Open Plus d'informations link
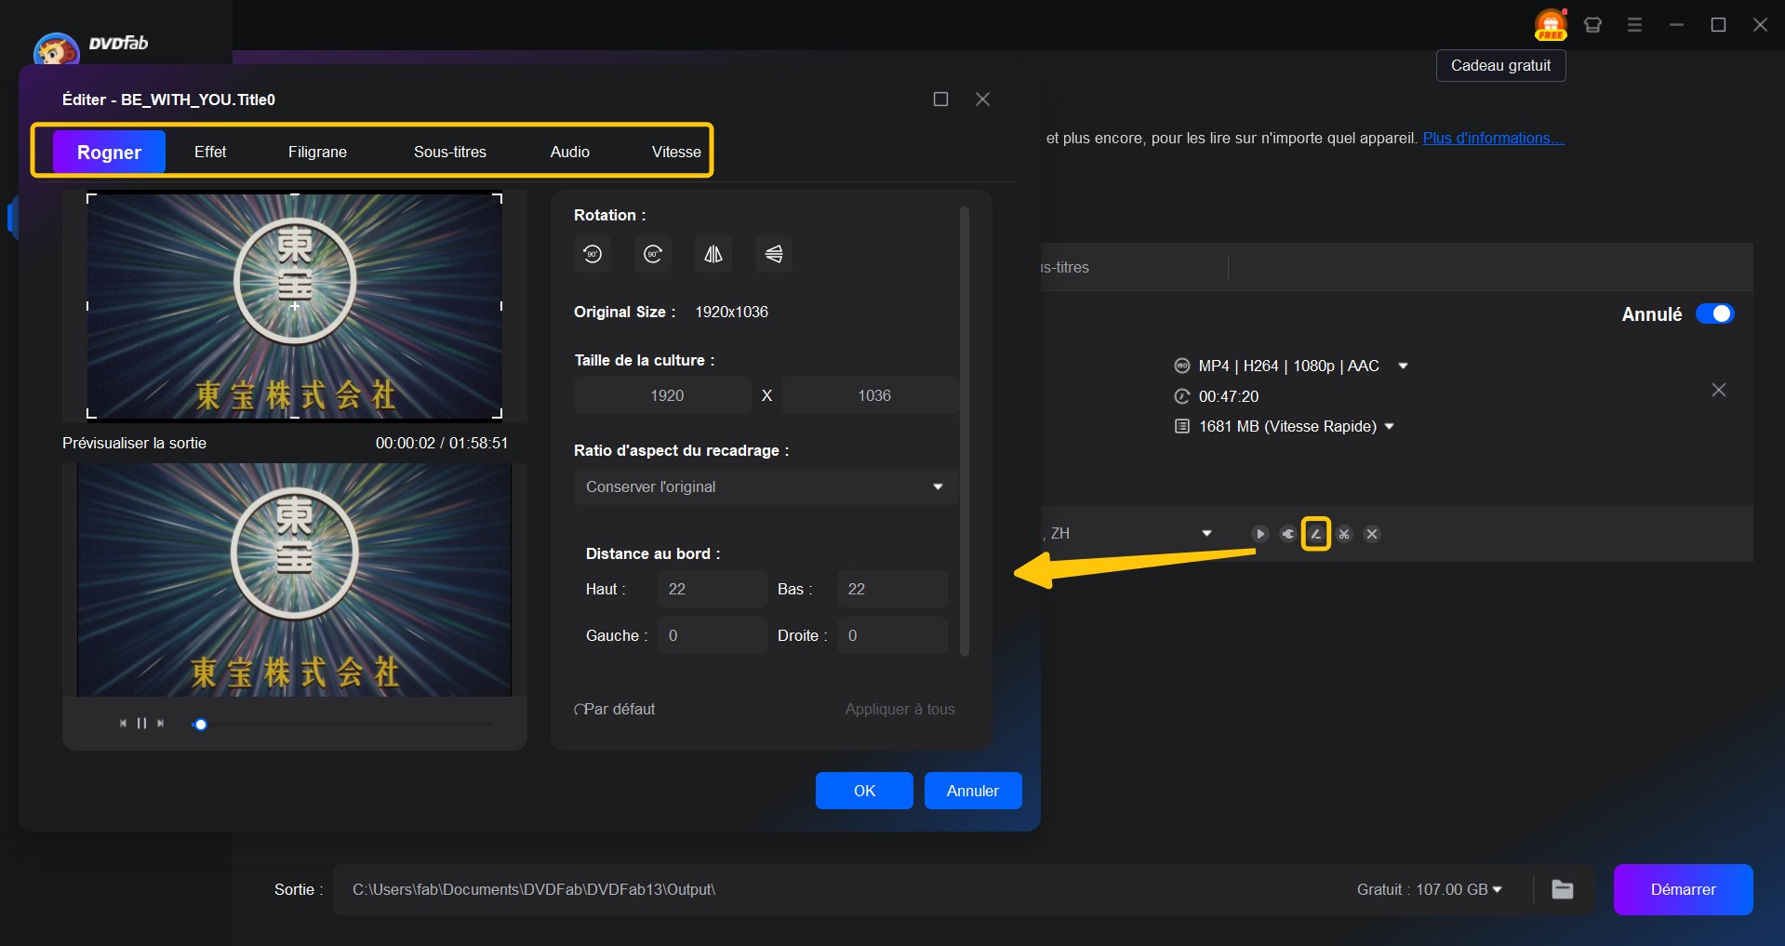This screenshot has height=946, width=1785. pos(1493,139)
